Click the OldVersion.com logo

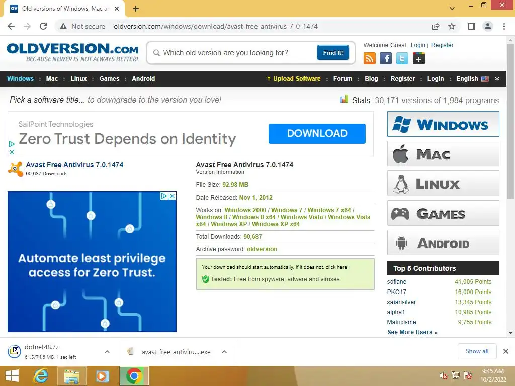click(72, 52)
